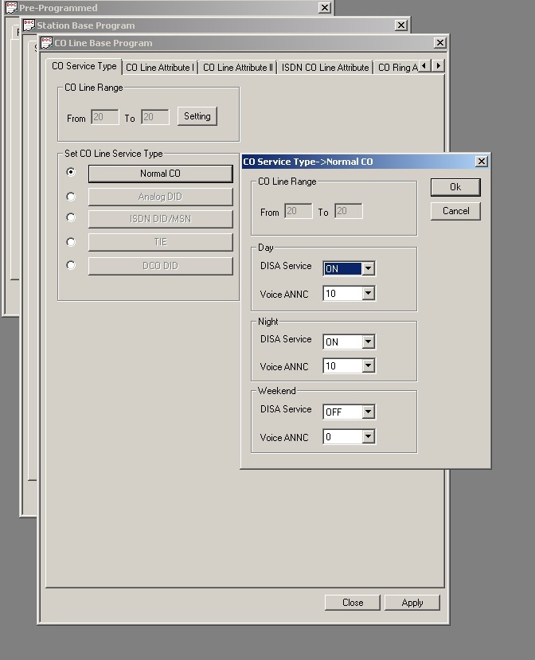Choose the TIE service type radio button

pos(71,242)
